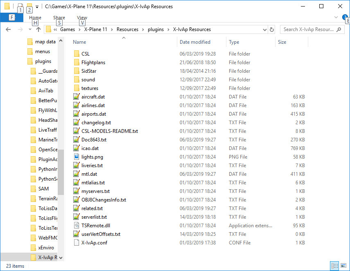
Task: Open the Flightplans folder icon
Action: (76, 63)
